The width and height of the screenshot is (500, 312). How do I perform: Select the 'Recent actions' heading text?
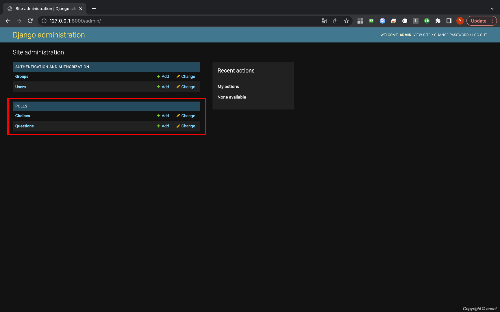pyautogui.click(x=236, y=71)
